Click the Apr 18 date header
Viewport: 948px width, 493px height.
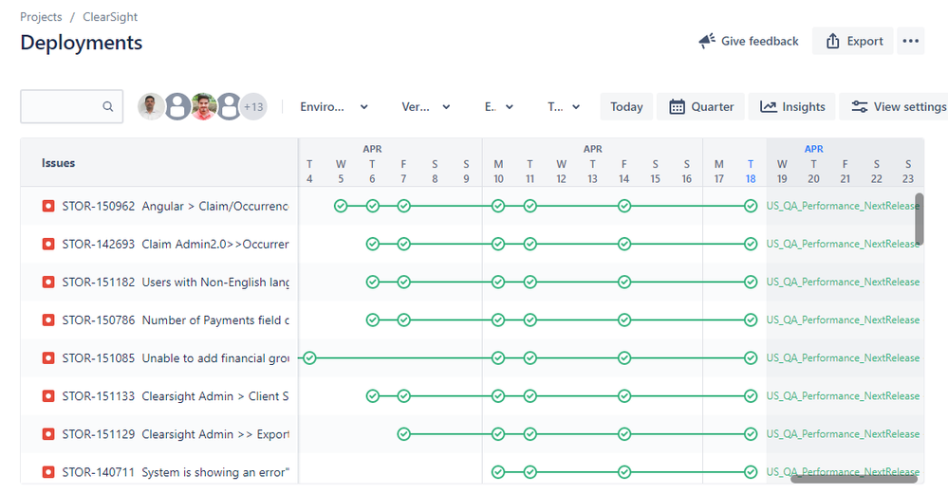(x=751, y=172)
